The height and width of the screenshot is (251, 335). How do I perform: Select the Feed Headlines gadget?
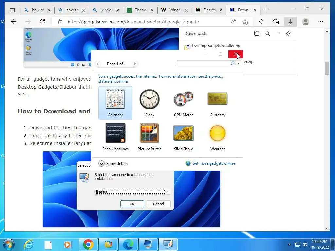tap(115, 137)
